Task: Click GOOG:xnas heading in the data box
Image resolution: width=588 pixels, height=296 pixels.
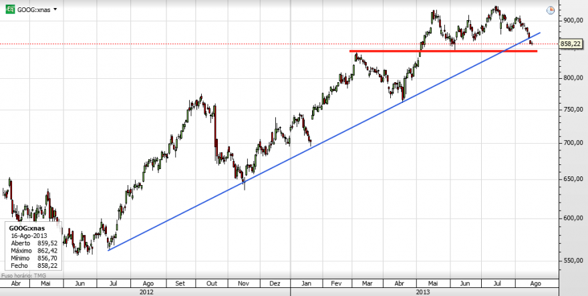Action: coord(27,229)
